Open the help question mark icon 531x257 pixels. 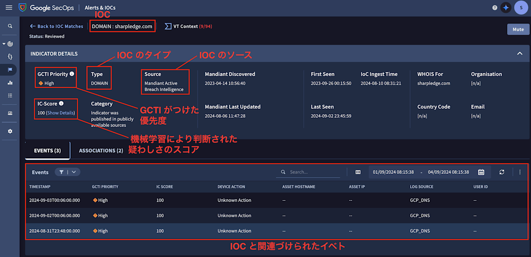tap(495, 8)
